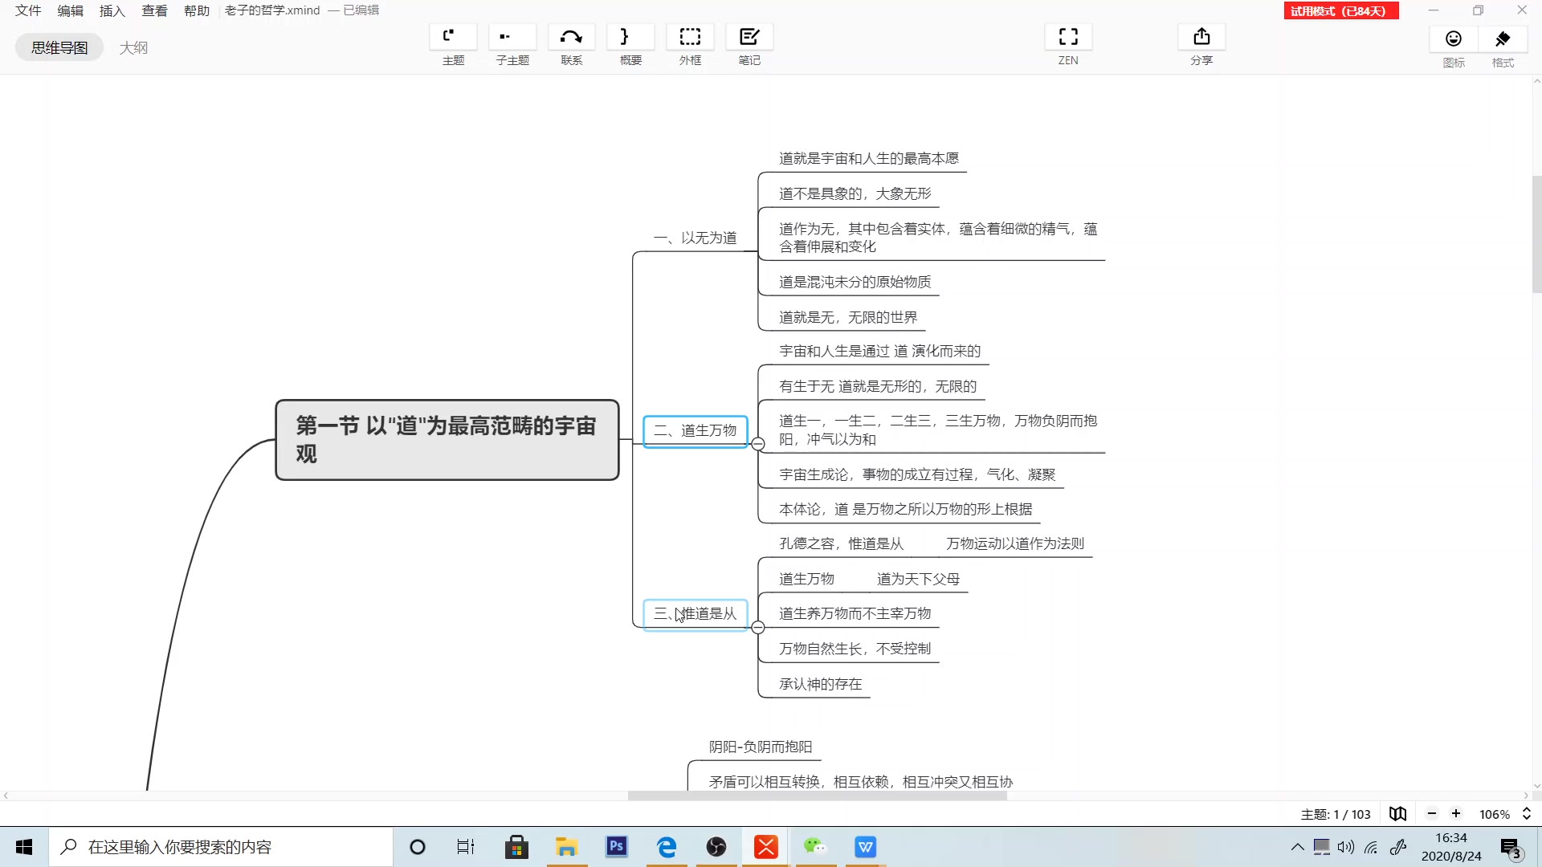This screenshot has width=1542, height=867.
Task: Open WeChat from taskbar
Action: pos(815,847)
